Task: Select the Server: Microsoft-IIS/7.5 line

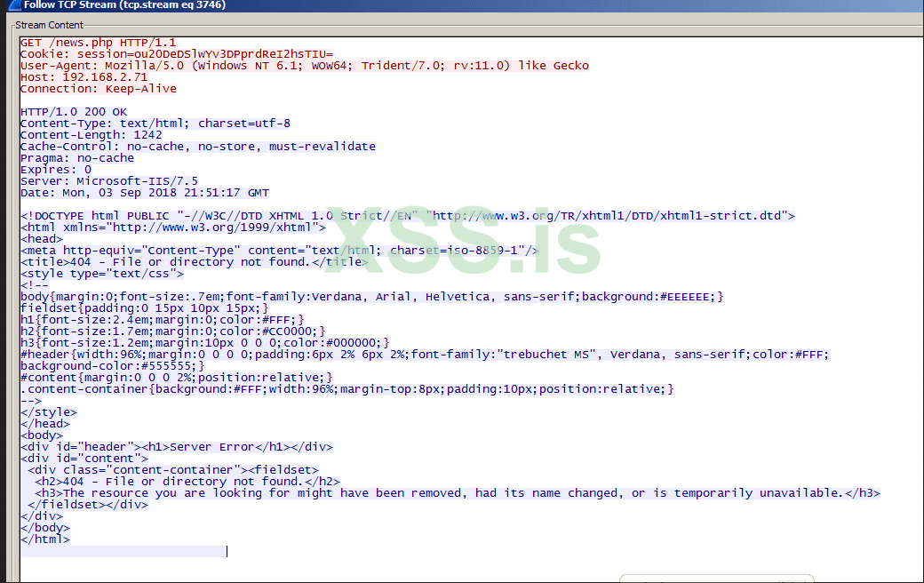Action: [108, 181]
